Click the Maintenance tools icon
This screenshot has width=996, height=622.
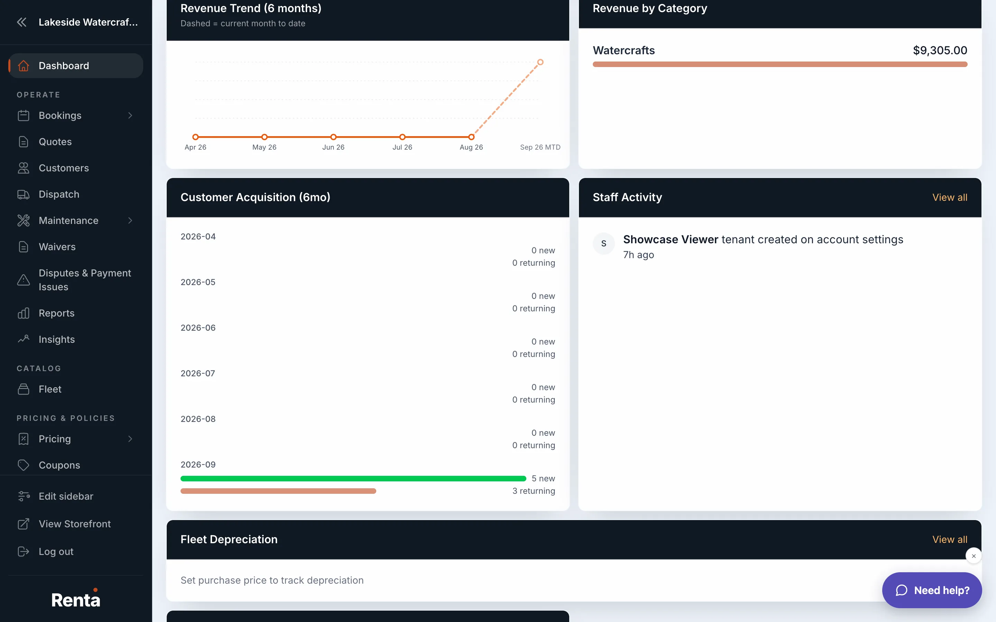tap(24, 220)
